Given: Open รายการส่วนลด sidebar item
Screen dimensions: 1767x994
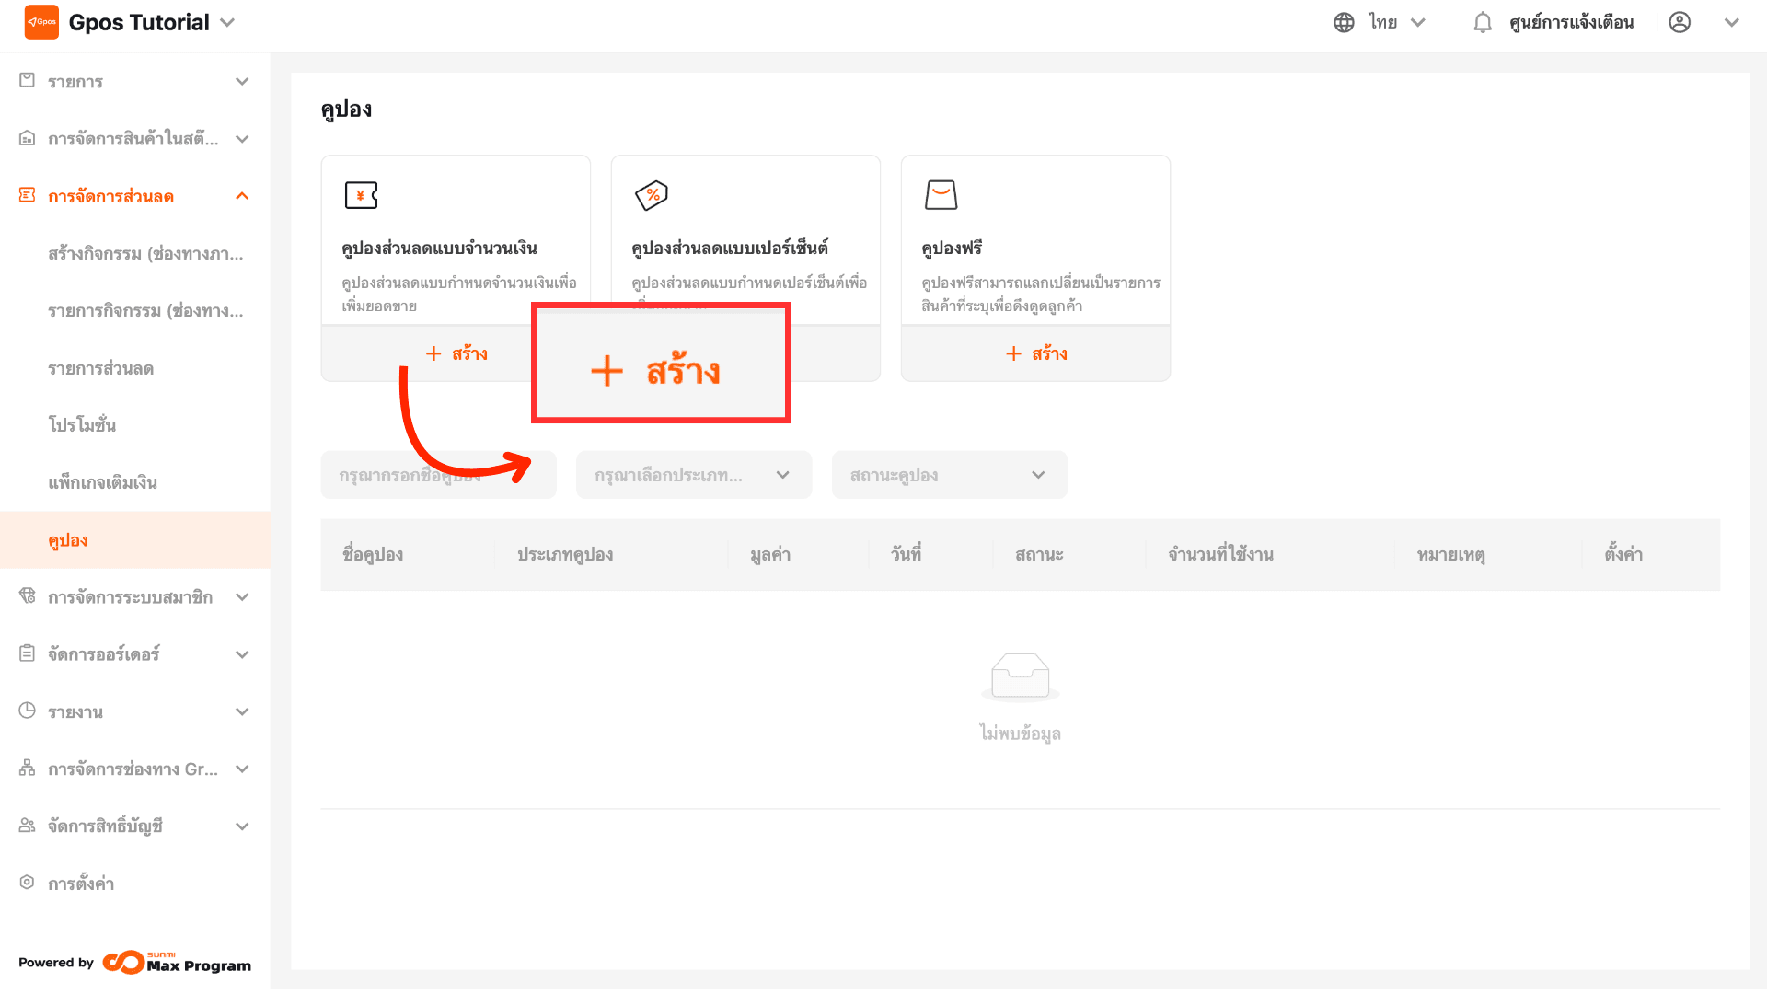Looking at the screenshot, I should point(100,368).
